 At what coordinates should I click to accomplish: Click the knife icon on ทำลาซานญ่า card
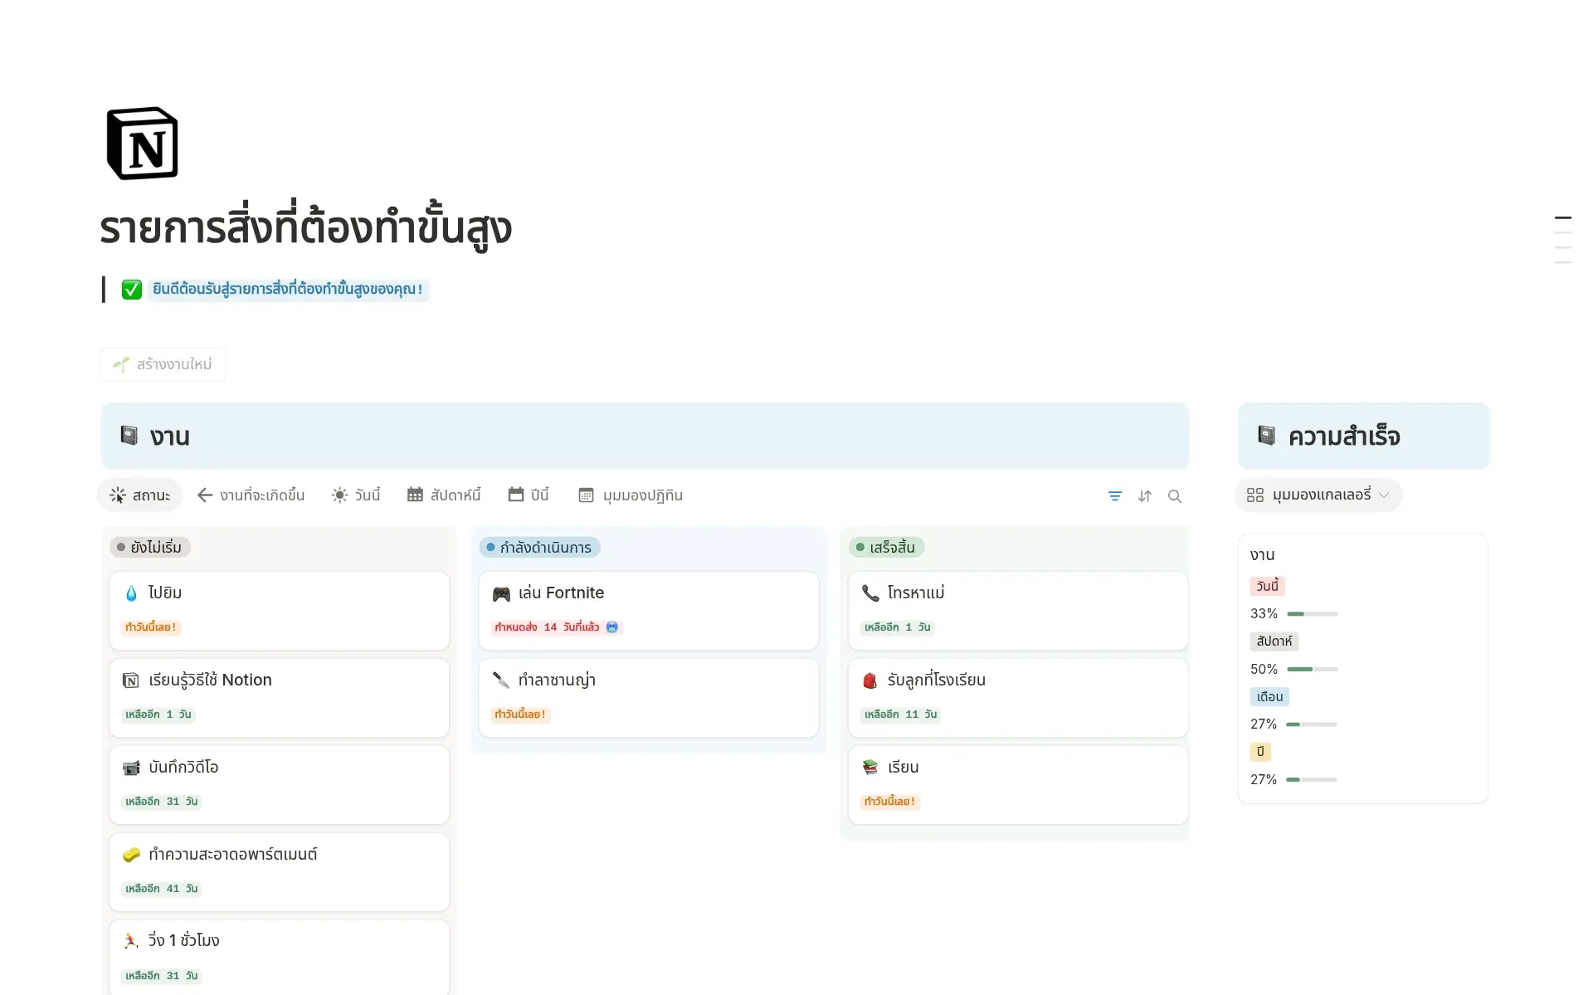501,680
